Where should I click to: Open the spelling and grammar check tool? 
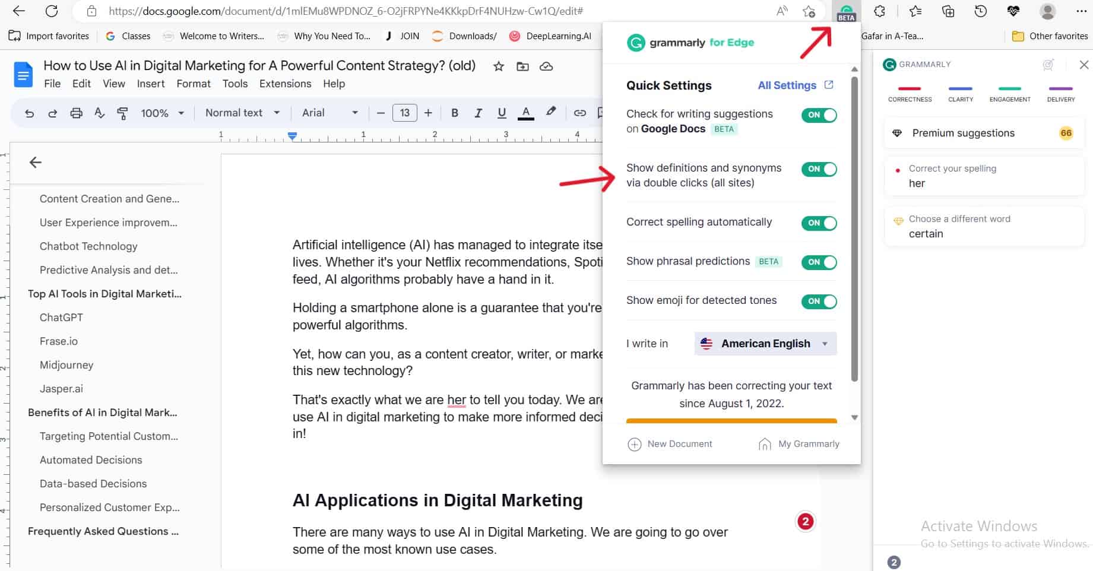(99, 112)
